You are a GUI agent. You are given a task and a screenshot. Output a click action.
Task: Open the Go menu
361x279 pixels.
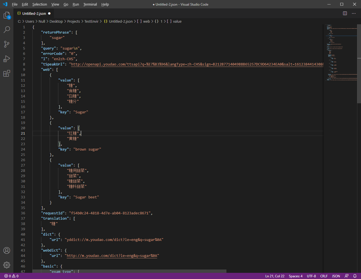[66, 4]
